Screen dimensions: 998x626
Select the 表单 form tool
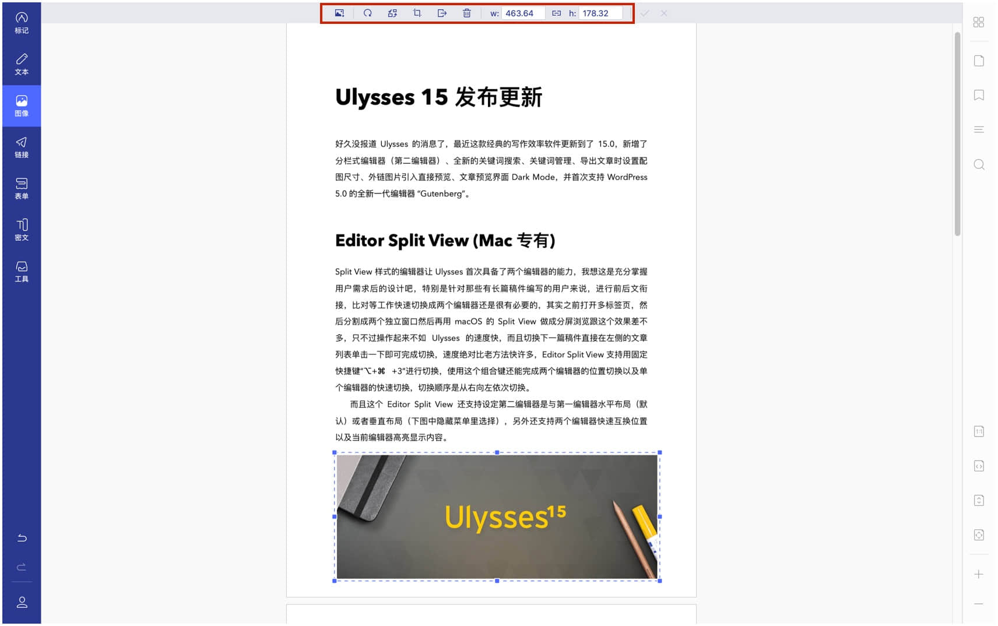[22, 188]
